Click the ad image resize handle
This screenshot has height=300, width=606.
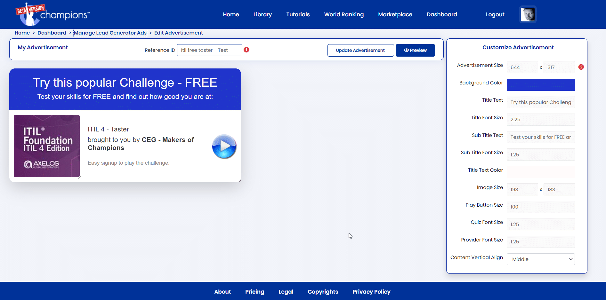(x=80, y=177)
